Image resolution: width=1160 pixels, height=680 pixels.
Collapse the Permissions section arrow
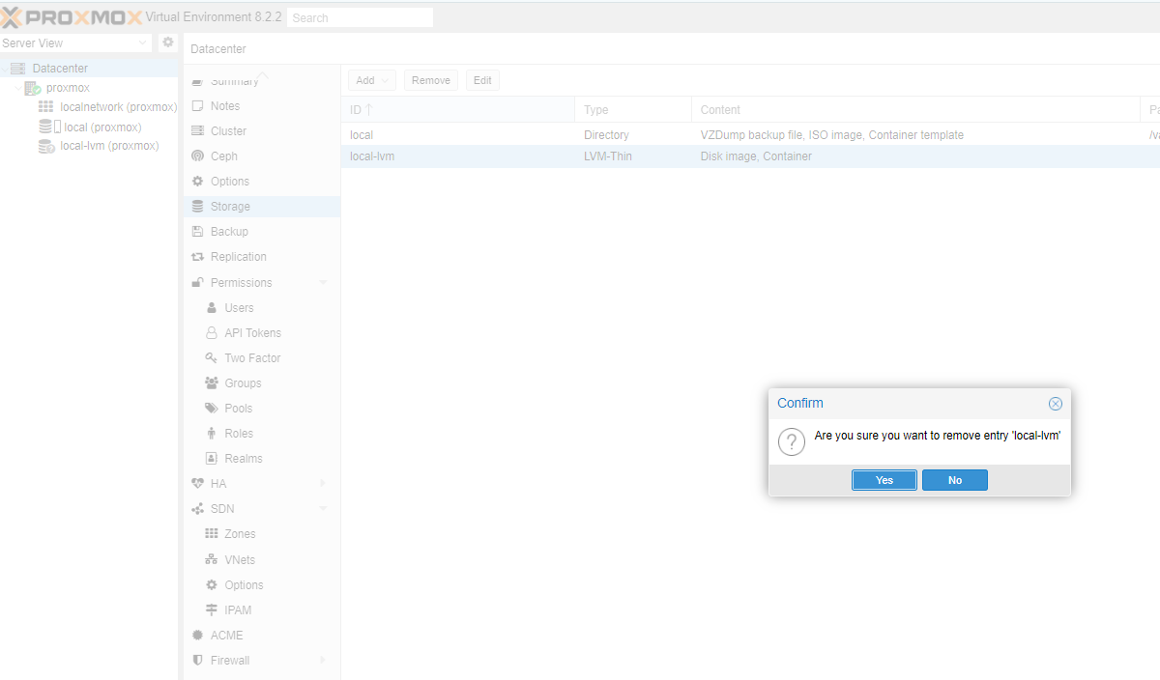click(323, 283)
